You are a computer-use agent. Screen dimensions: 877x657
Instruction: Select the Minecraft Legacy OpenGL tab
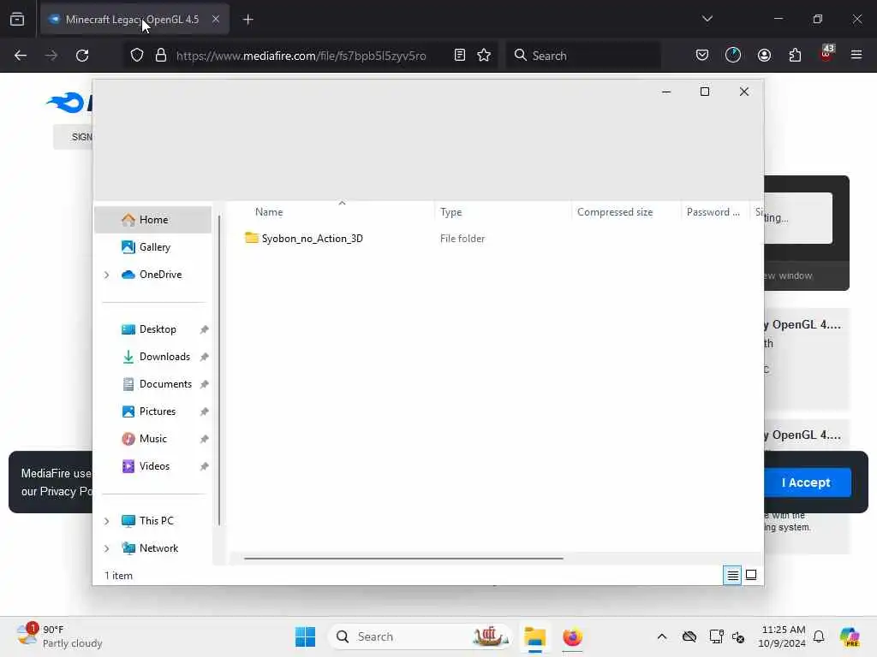[x=134, y=20]
